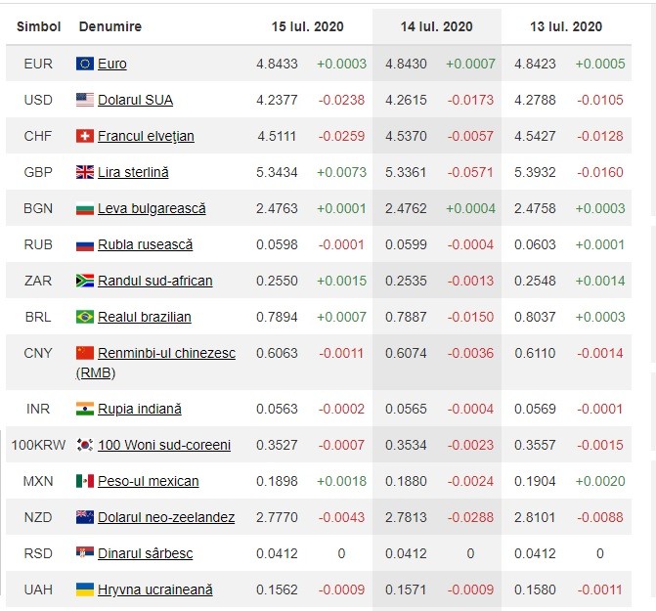Click the Ukrainian flag icon
Screen dimensions: 656x611
pos(85,589)
